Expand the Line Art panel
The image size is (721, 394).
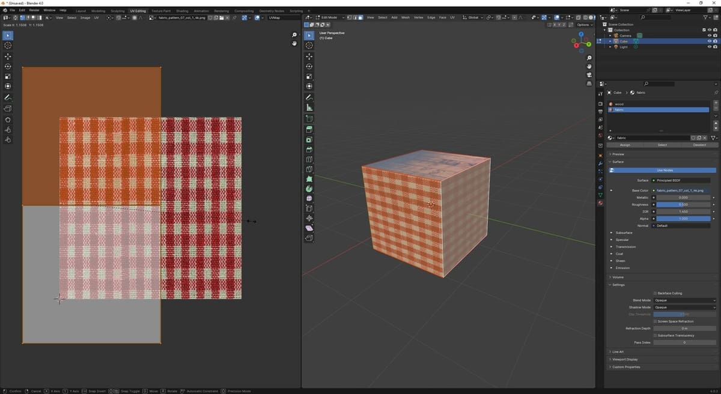coord(617,352)
